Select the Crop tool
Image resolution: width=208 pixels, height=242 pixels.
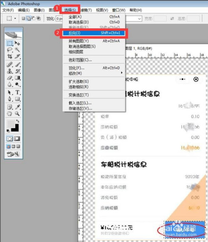pyautogui.click(x=10, y=56)
